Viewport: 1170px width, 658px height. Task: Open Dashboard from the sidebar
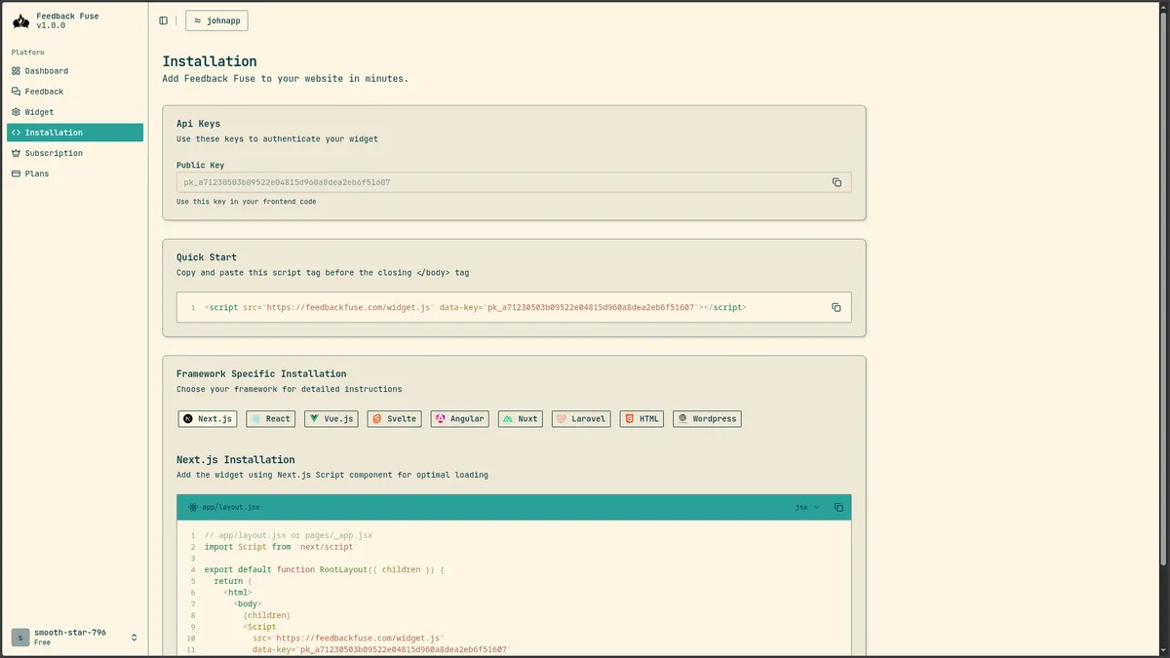[46, 71]
